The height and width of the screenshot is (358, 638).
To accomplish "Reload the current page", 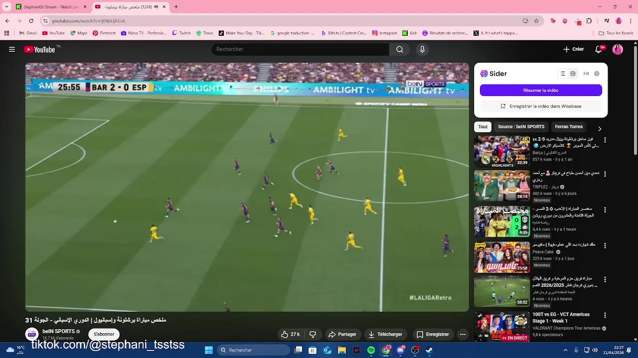I will [31, 21].
